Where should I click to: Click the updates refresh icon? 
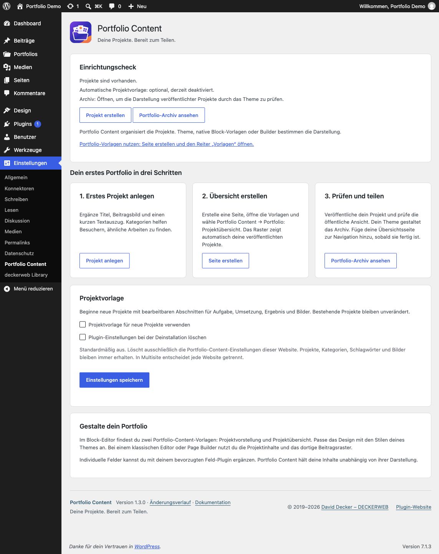[70, 6]
